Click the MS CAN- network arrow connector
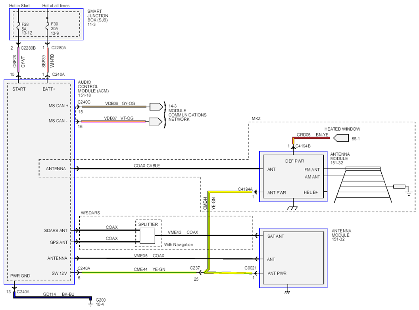This screenshot has height=310, width=419. tap(156, 121)
